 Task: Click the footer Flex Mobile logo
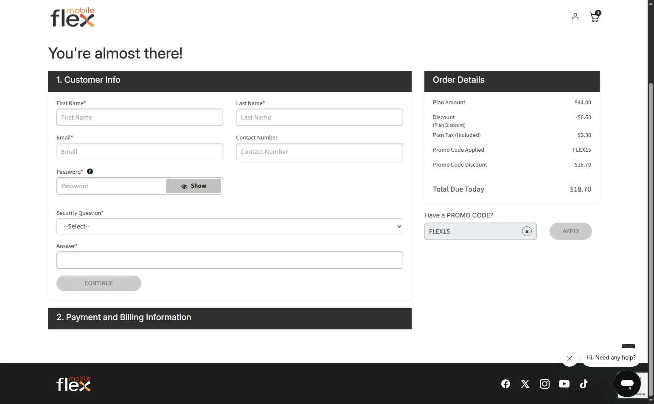click(x=73, y=384)
